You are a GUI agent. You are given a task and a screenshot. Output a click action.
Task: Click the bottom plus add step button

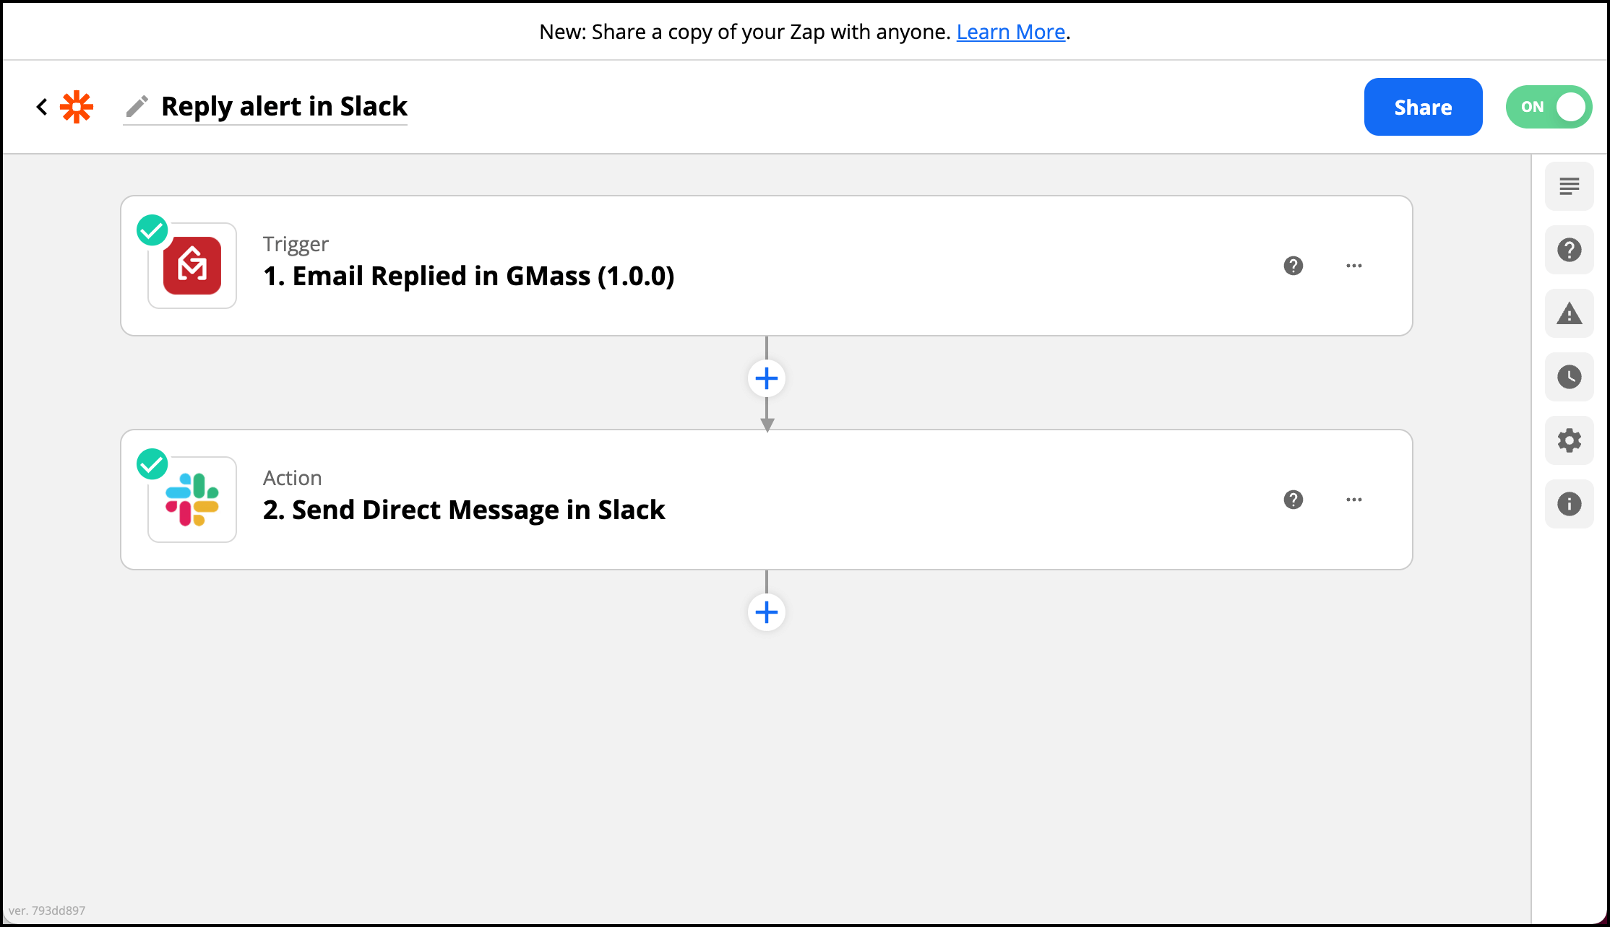point(766,611)
